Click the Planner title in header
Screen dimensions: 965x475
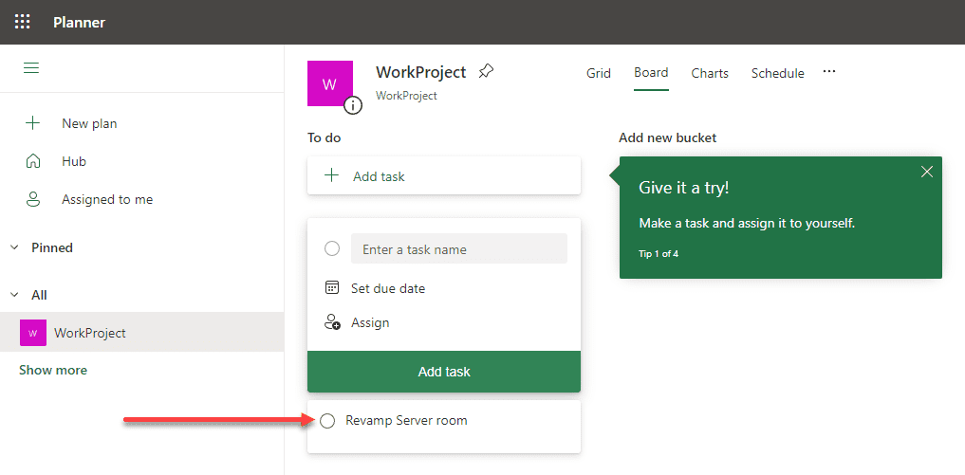coord(79,22)
